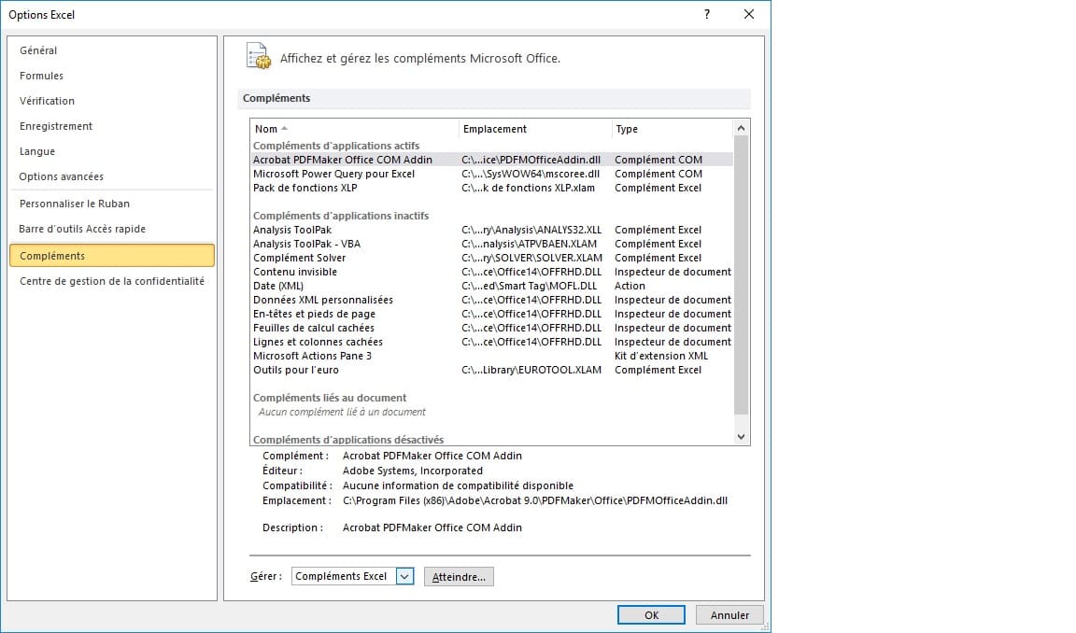1076x633 pixels.
Task: Click the Annuler button
Action: pyautogui.click(x=729, y=615)
